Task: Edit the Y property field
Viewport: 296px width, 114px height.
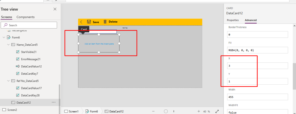Action: pyautogui.click(x=258, y=81)
